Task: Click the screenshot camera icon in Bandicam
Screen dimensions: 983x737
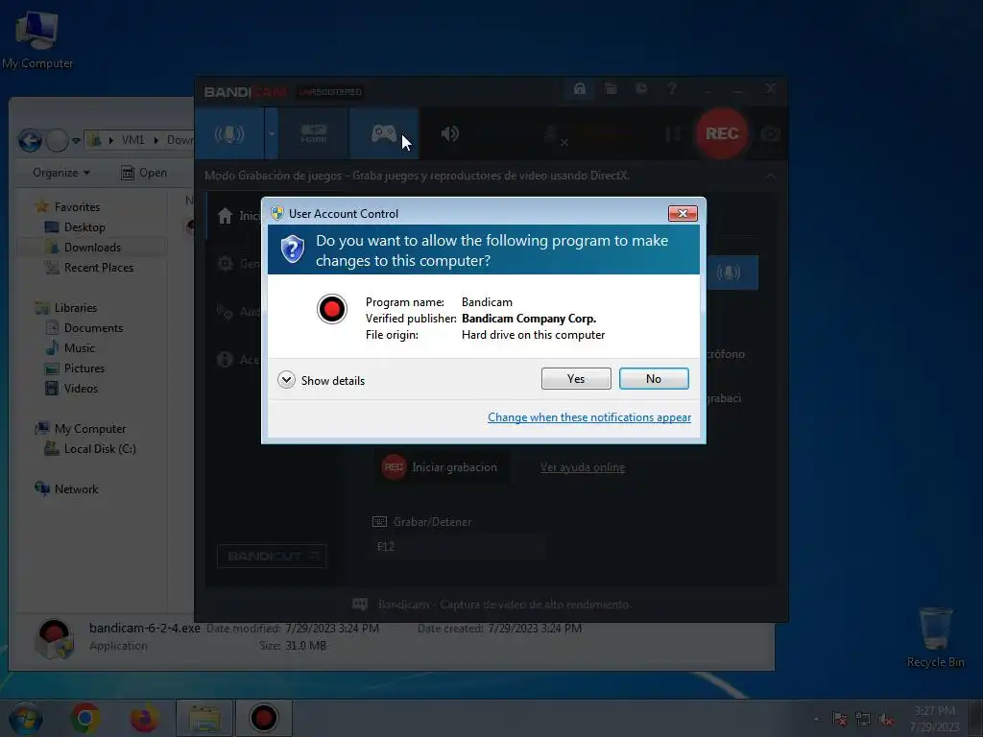Action: (x=771, y=134)
